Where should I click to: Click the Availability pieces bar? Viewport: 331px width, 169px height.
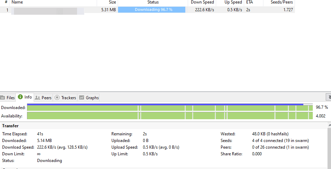pyautogui.click(x=170, y=116)
